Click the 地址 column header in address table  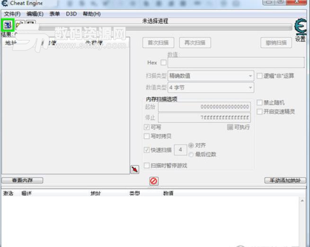coord(96,193)
